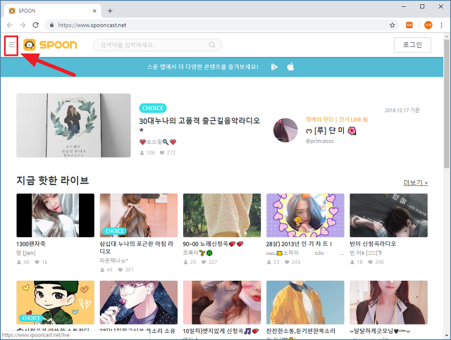
Task: Click the page vertical scrollbar thumb
Action: click(446, 103)
